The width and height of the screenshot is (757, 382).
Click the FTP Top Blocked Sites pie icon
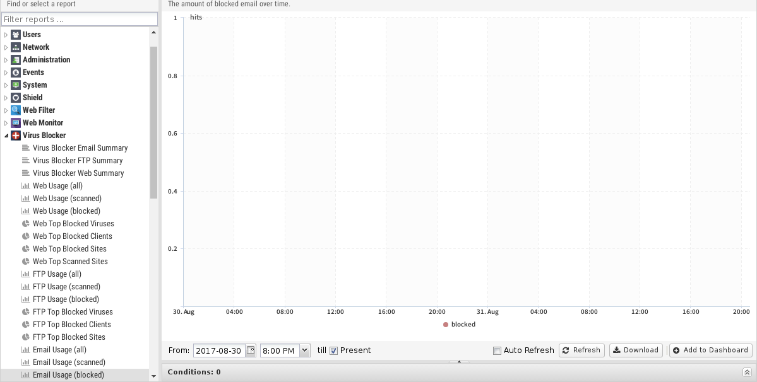coord(26,337)
